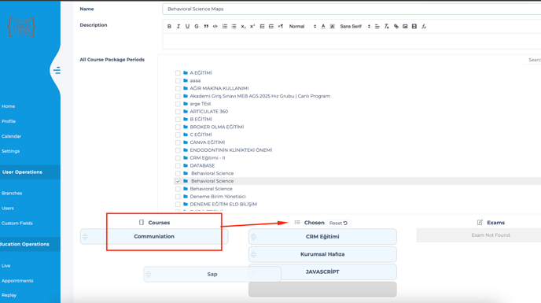
Task: Uncheck the ticked Behavioral Science checkbox
Action: pyautogui.click(x=178, y=181)
